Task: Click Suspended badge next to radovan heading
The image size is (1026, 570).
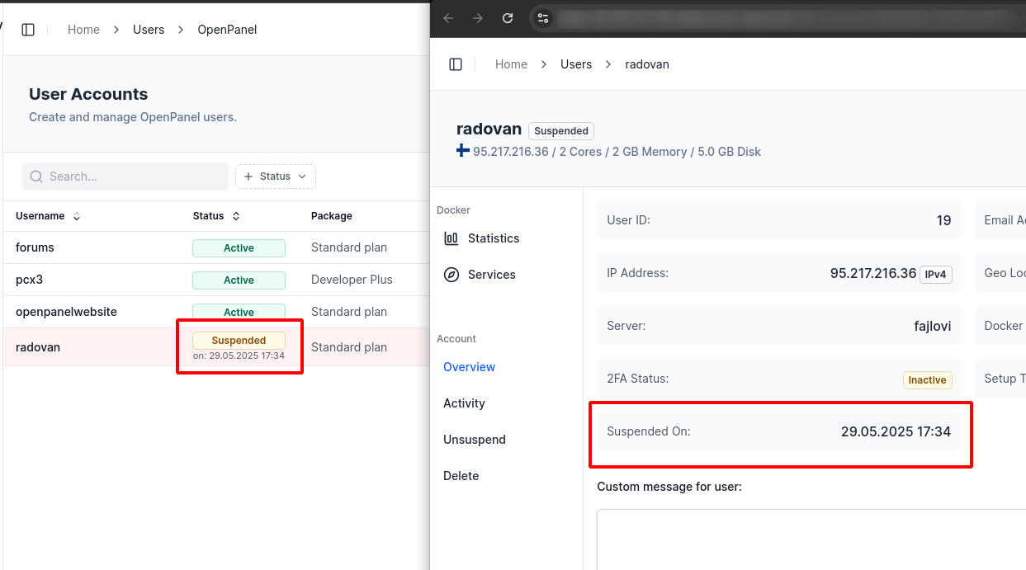Action: (561, 131)
